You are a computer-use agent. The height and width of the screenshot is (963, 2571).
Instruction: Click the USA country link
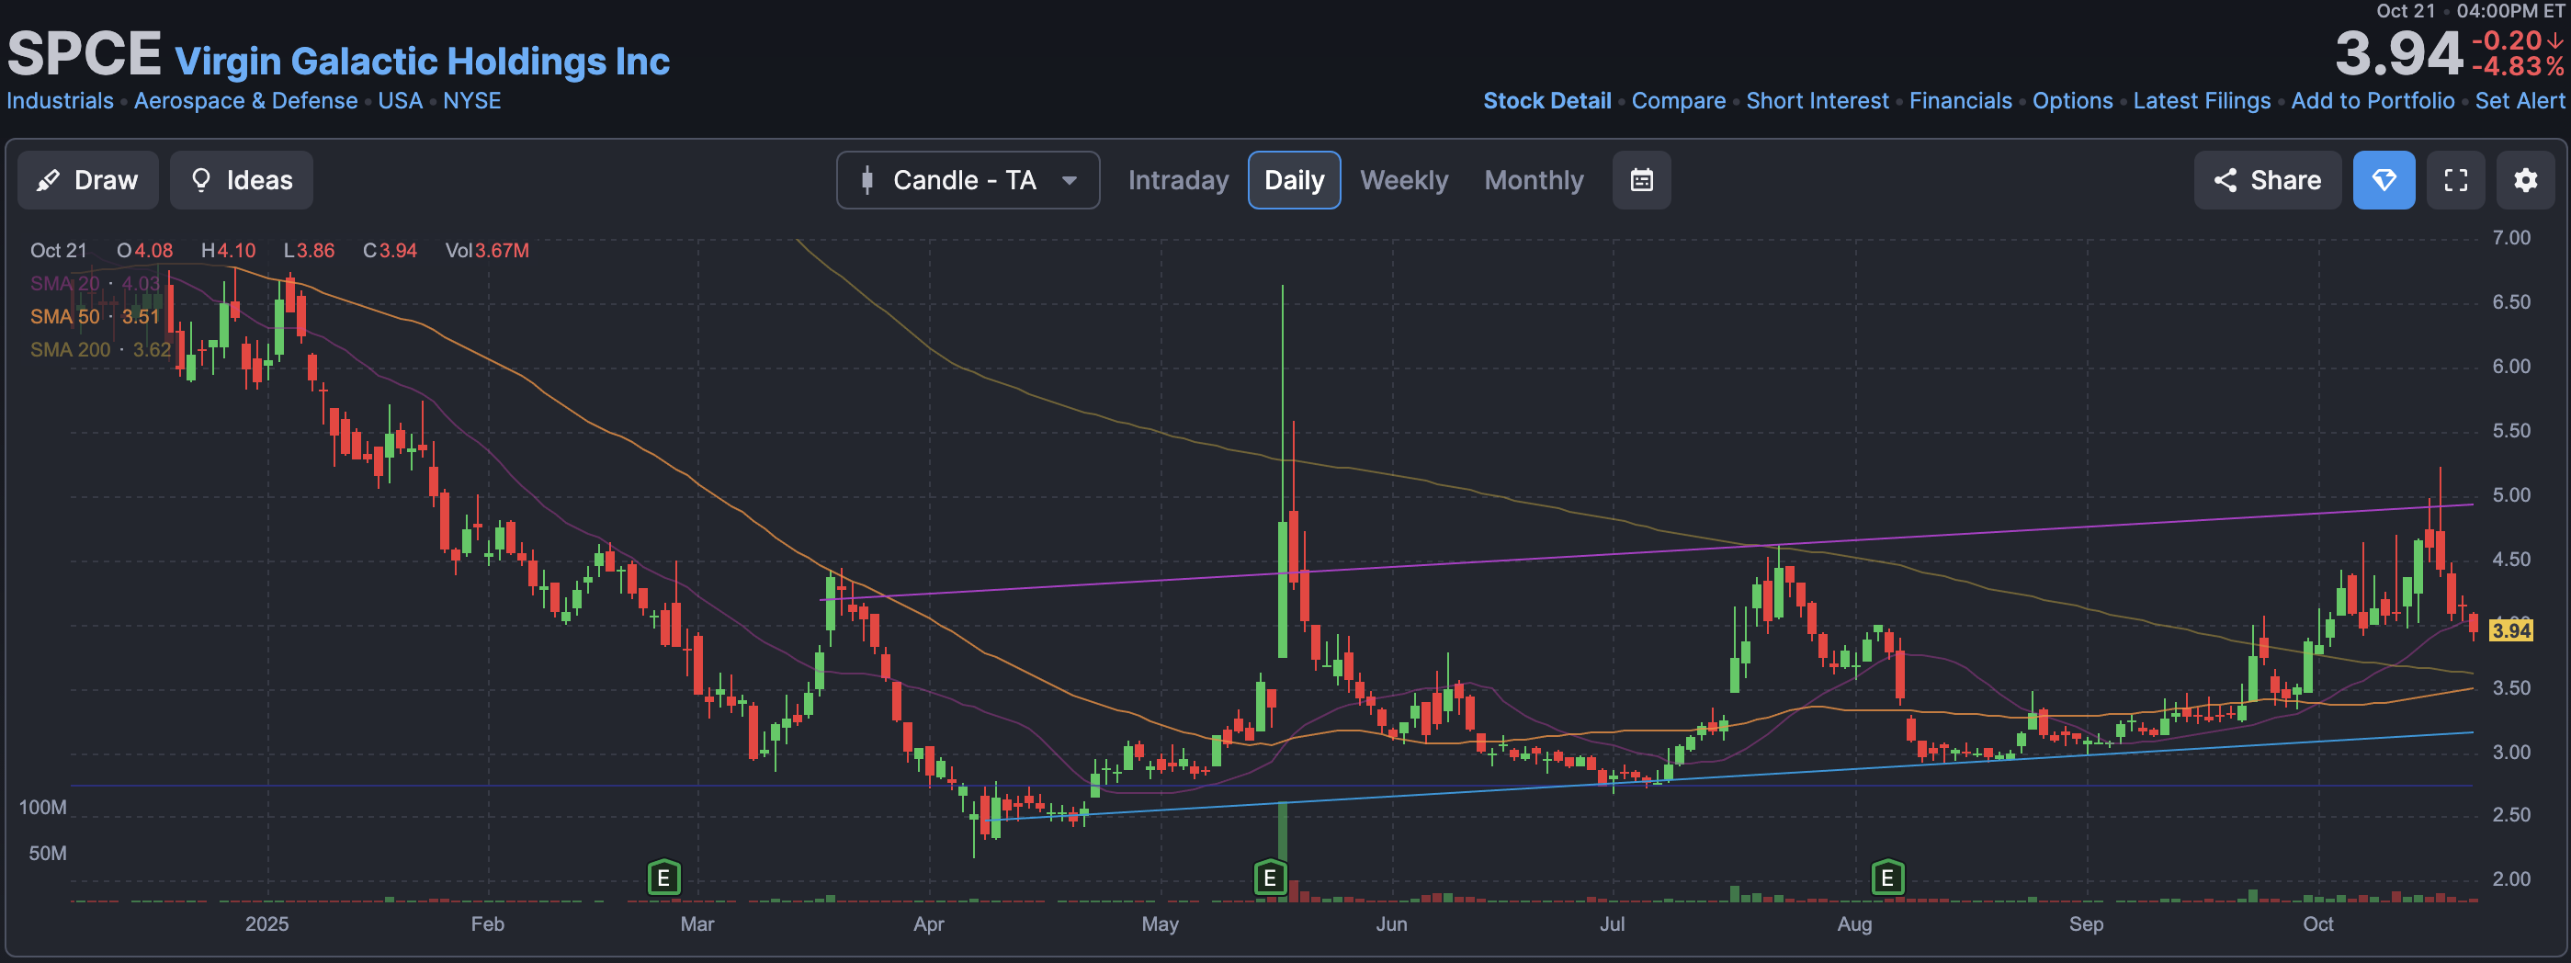pos(401,101)
